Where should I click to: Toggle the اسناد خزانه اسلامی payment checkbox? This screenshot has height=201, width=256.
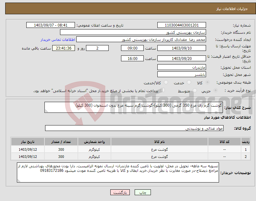[x=163, y=90]
